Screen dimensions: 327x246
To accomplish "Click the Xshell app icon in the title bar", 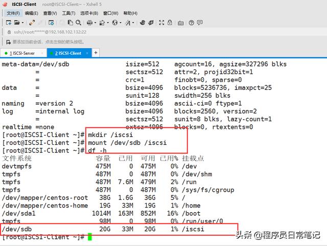I will [x=5, y=4].
